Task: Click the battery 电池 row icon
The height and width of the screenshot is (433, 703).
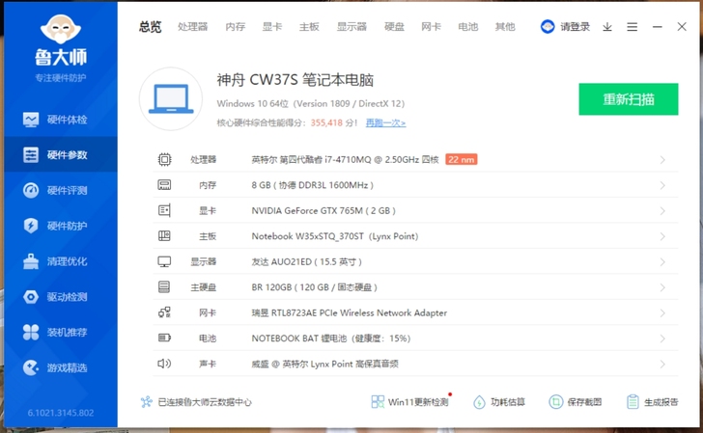Action: pyautogui.click(x=164, y=338)
